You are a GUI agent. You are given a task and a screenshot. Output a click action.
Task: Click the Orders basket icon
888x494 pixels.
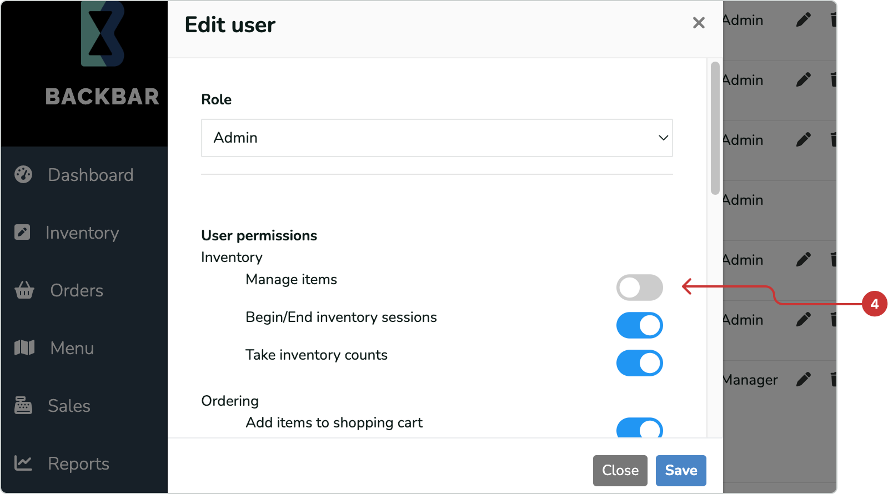tap(24, 290)
